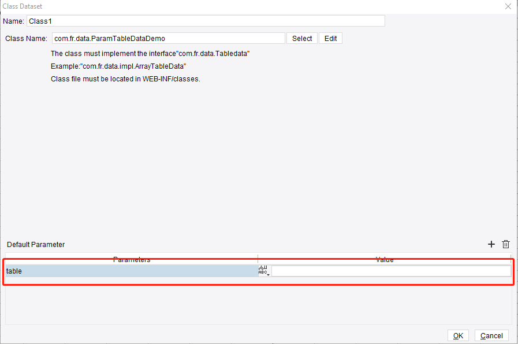Click the Select button beside Class Name
This screenshot has width=518, height=344.
click(x=301, y=38)
